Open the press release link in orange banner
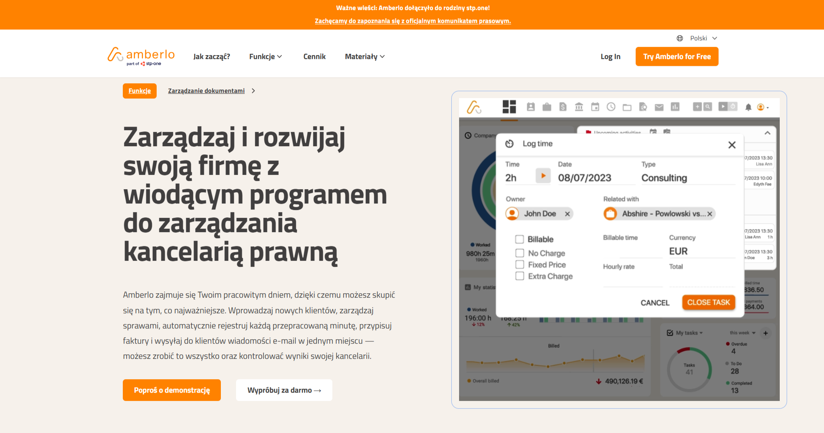The width and height of the screenshot is (824, 433). point(413,21)
